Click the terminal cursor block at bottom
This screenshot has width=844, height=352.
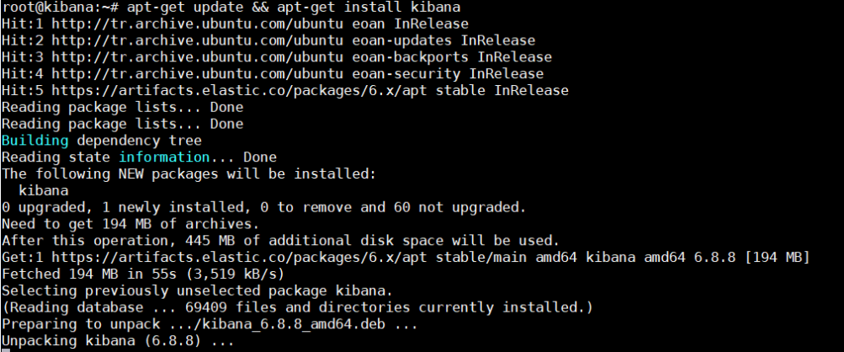(x=5, y=350)
